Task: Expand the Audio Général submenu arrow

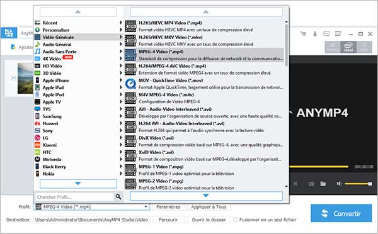Action: pos(121,44)
